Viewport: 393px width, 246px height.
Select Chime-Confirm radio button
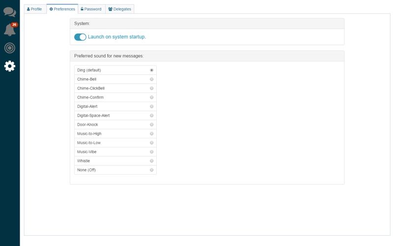coord(152,97)
